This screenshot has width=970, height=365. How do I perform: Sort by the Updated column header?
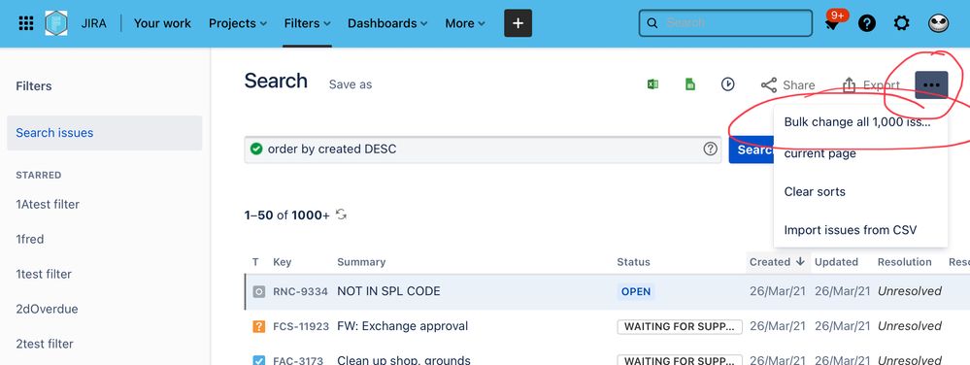click(836, 262)
